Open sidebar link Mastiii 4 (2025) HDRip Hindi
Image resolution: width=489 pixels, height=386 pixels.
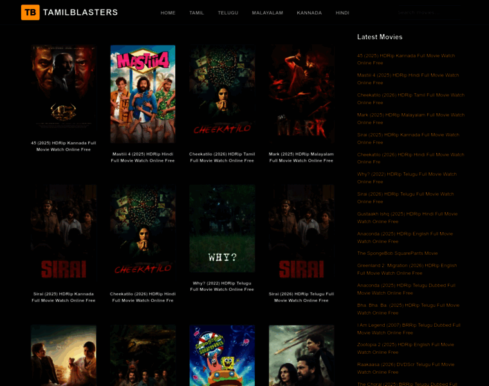point(408,79)
